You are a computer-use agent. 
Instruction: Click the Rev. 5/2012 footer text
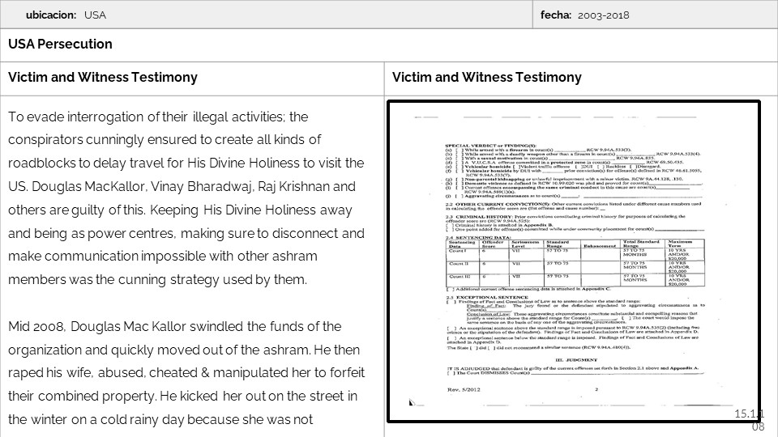(464, 389)
